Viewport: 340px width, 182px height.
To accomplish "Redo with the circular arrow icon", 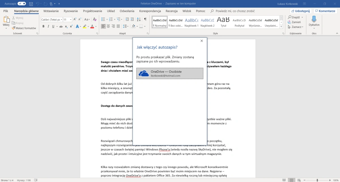I will click(x=45, y=4).
